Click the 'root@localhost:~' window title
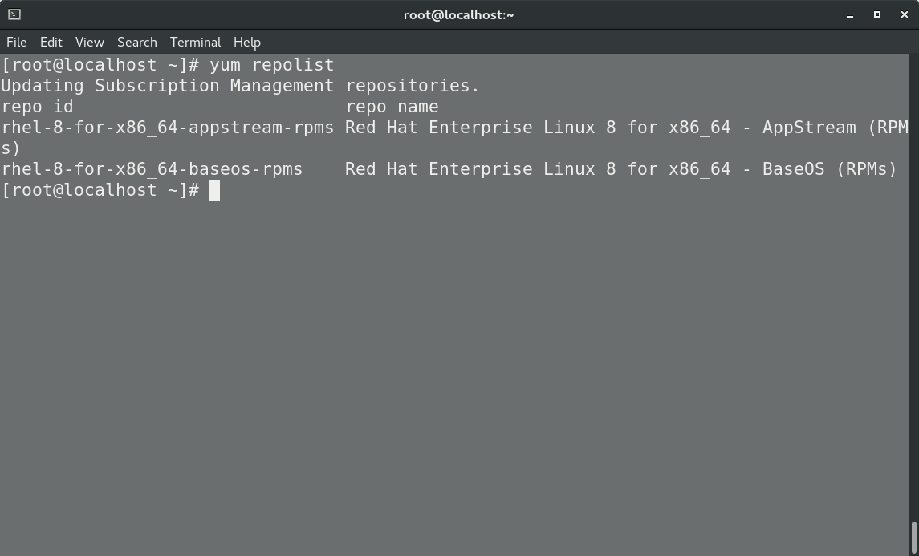This screenshot has width=919, height=556. pyautogui.click(x=459, y=14)
